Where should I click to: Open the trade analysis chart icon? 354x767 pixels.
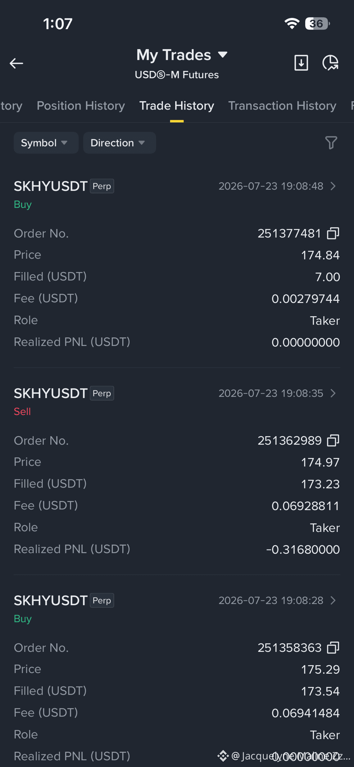tap(330, 62)
